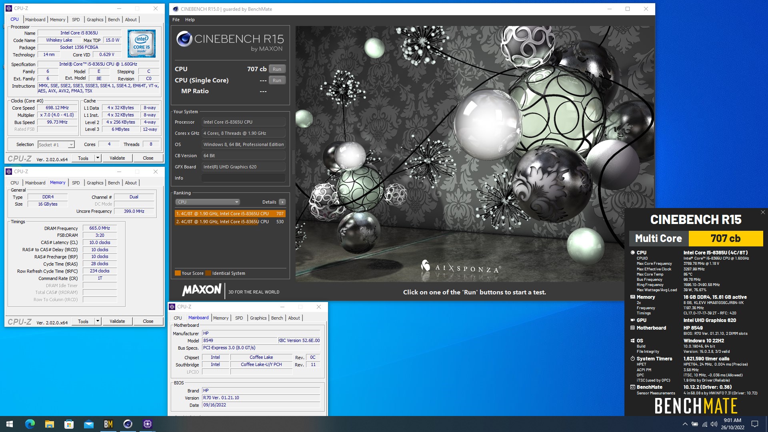Select Memory tab in Mainboard CPU-Z window
Screen dimensions: 768x432
(x=221, y=318)
